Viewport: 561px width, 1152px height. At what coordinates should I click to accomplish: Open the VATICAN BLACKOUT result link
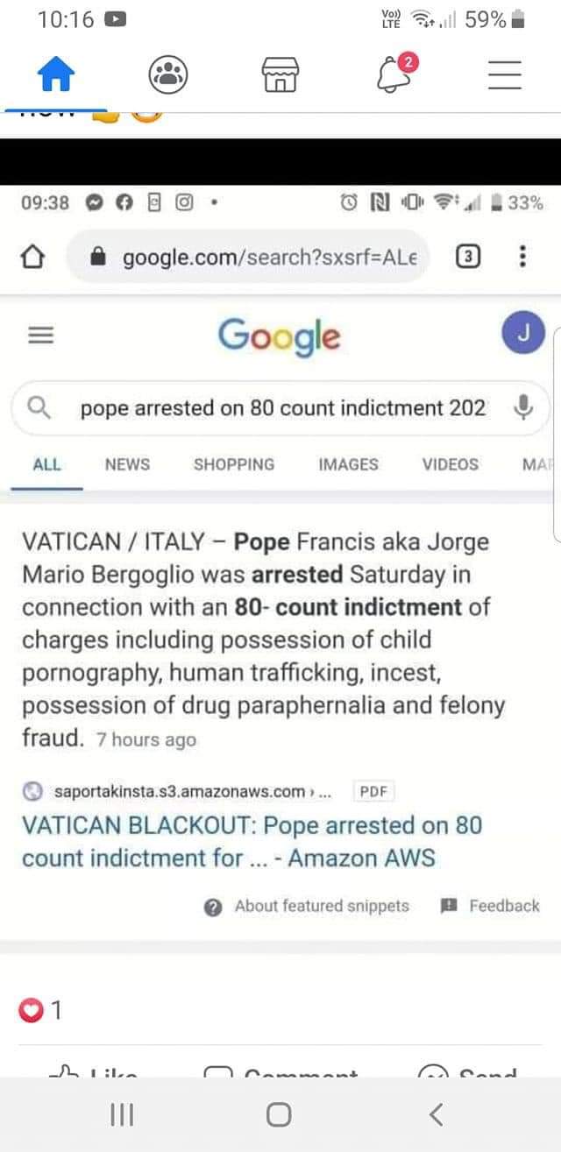coord(252,841)
